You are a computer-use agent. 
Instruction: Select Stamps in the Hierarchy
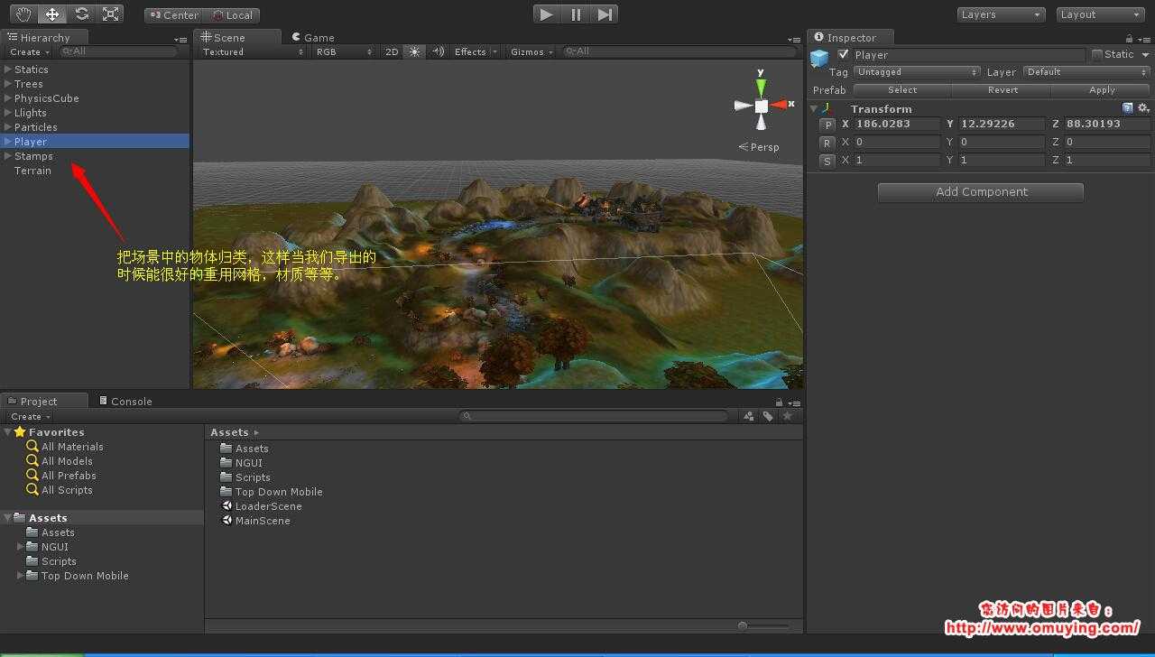click(33, 156)
